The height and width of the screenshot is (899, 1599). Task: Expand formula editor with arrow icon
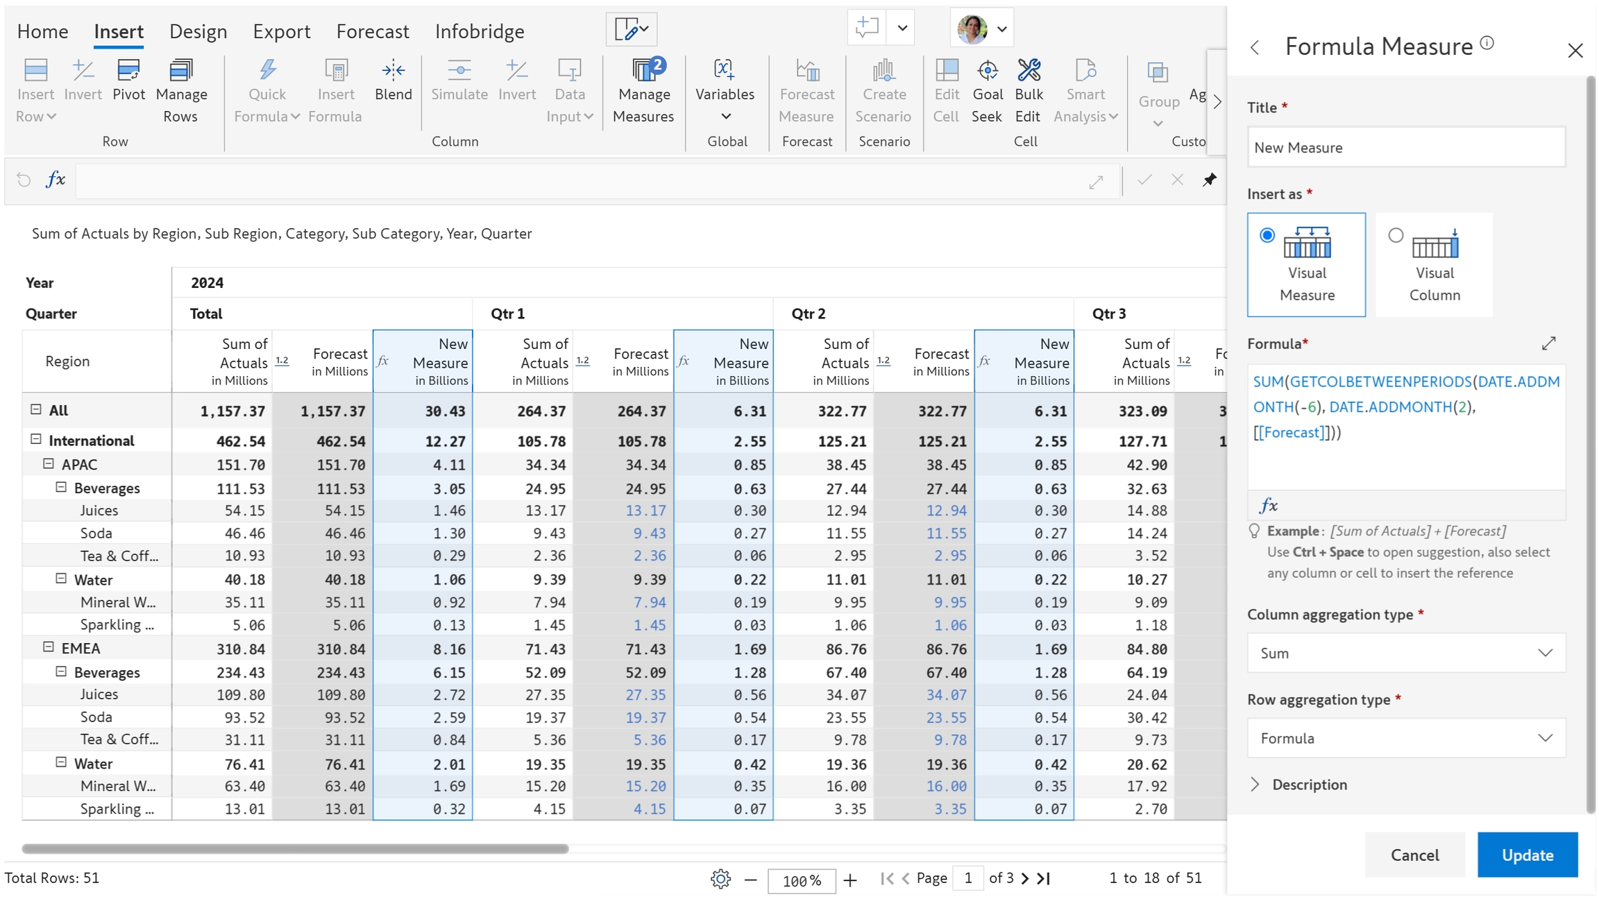pyautogui.click(x=1548, y=343)
